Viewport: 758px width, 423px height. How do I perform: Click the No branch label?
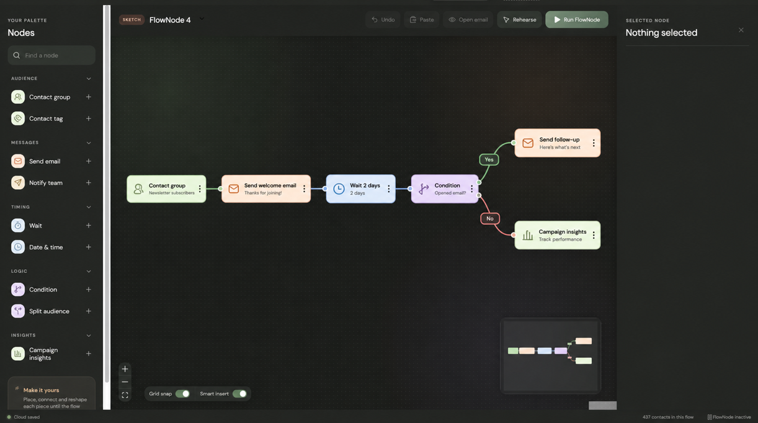click(x=490, y=219)
